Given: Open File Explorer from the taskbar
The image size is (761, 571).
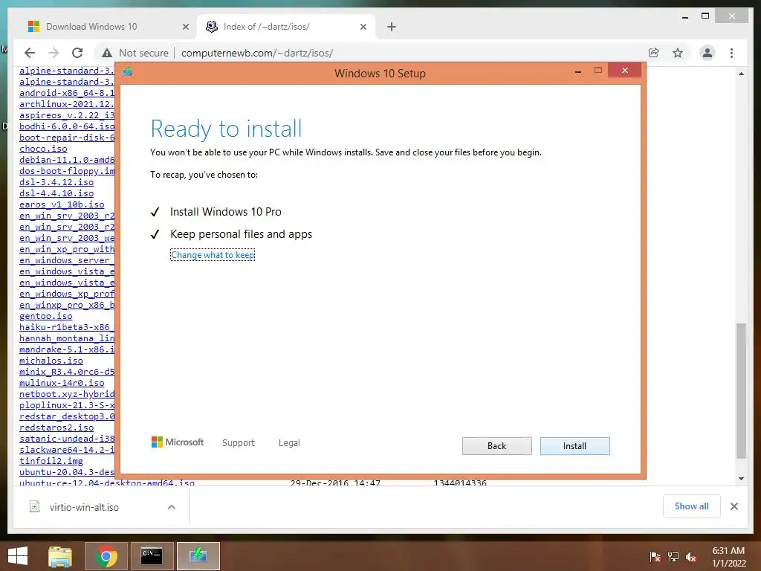Looking at the screenshot, I should [60, 556].
